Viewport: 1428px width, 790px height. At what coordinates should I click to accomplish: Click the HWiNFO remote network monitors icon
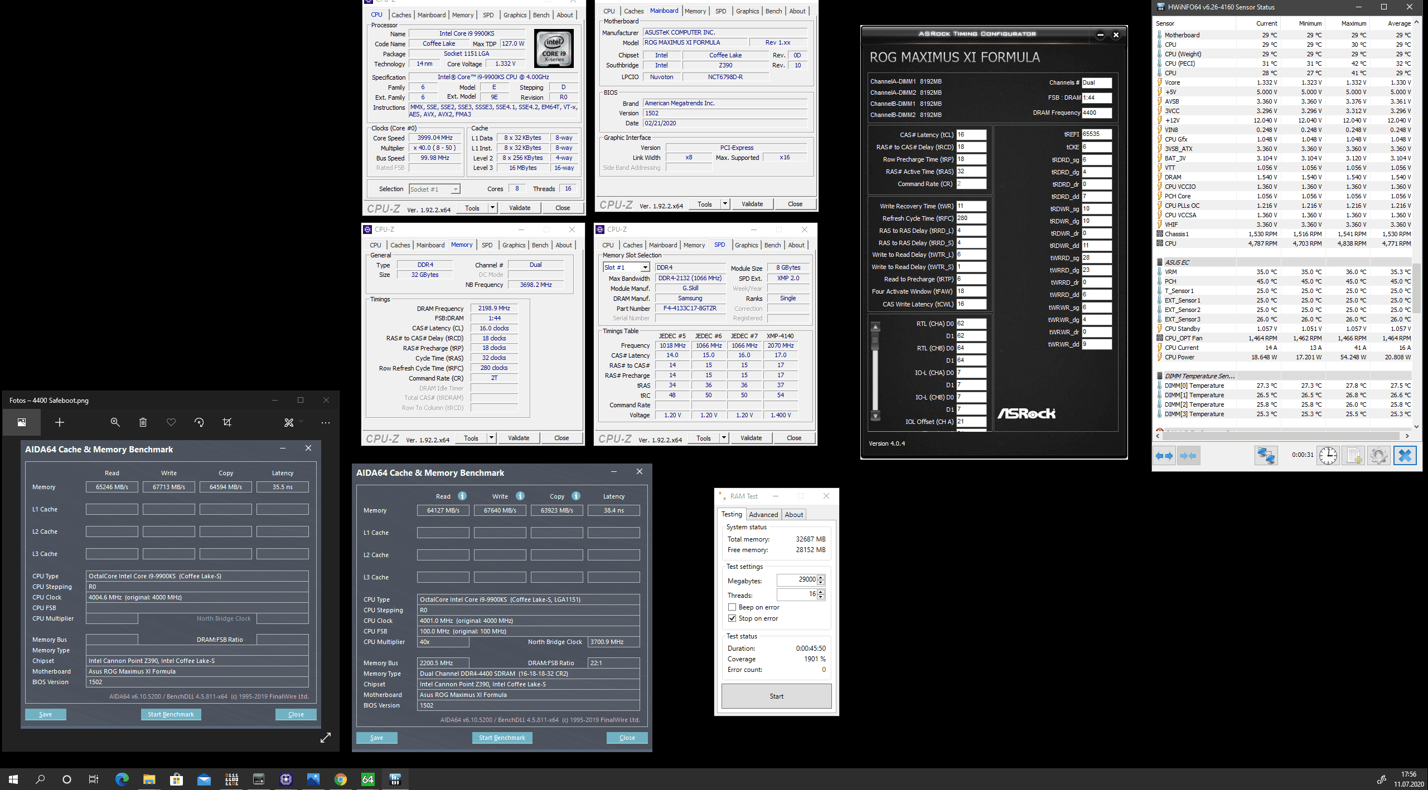[x=1266, y=455]
